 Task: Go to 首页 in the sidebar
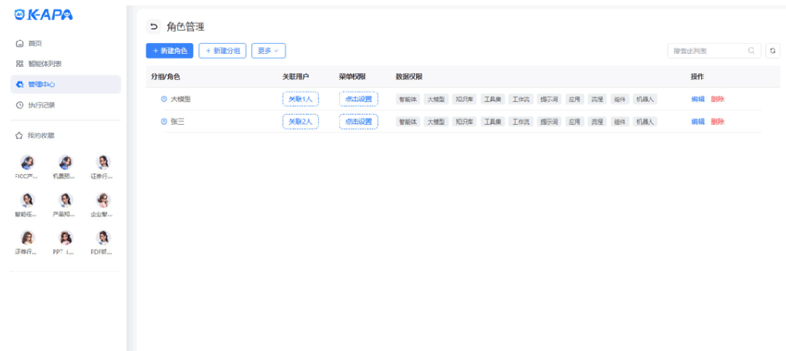click(x=35, y=43)
